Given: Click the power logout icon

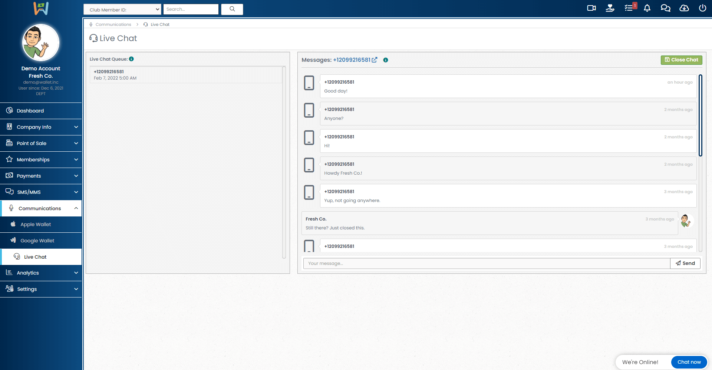Looking at the screenshot, I should click(702, 8).
